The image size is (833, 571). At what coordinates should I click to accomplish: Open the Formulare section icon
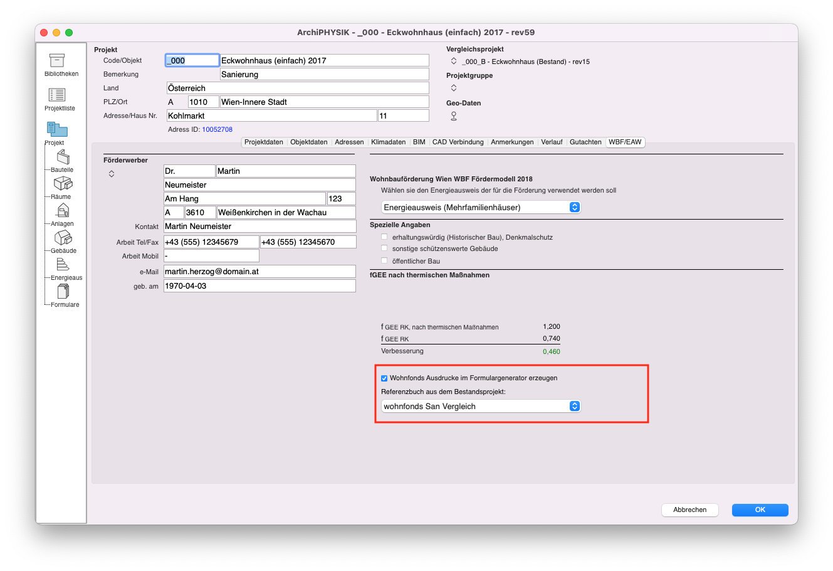[x=63, y=292]
